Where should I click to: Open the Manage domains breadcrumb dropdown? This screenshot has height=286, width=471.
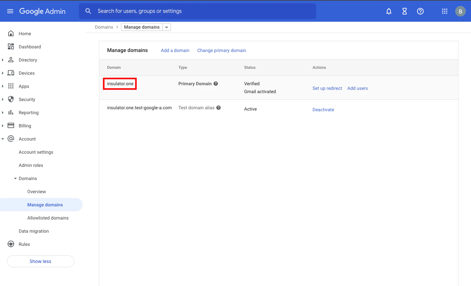(x=167, y=27)
